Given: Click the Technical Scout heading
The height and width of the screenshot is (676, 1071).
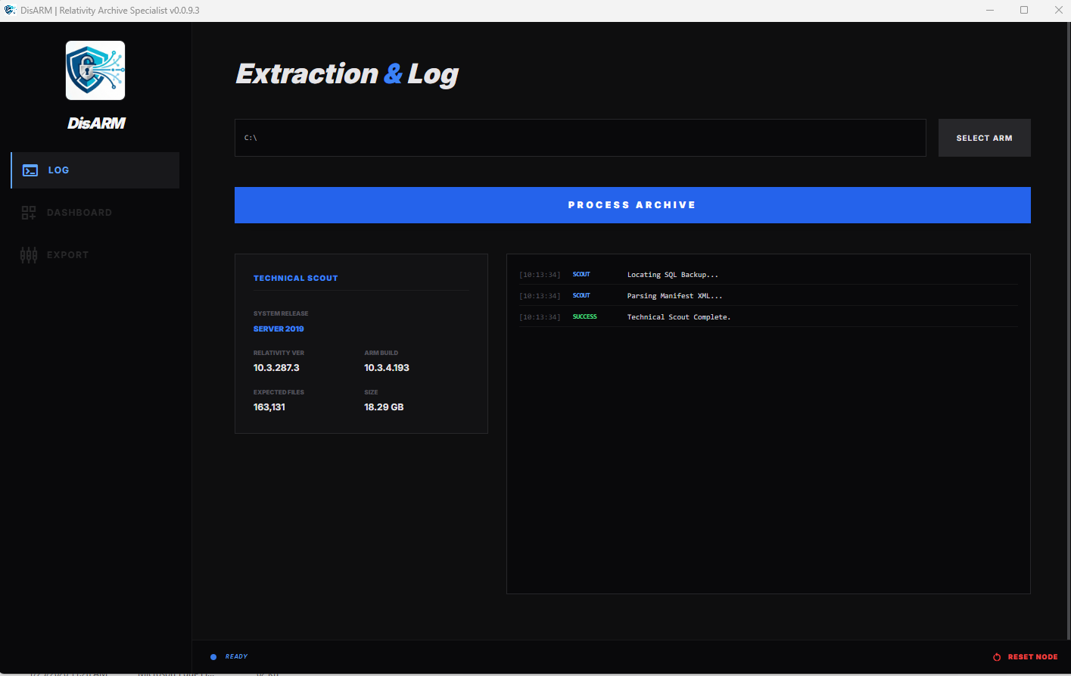Looking at the screenshot, I should [296, 279].
